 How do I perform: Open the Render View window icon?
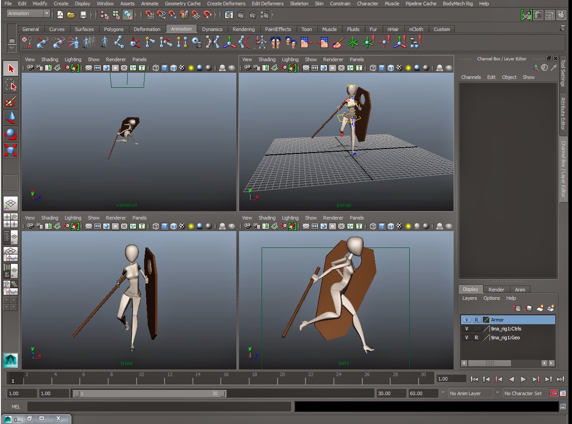tap(229, 15)
